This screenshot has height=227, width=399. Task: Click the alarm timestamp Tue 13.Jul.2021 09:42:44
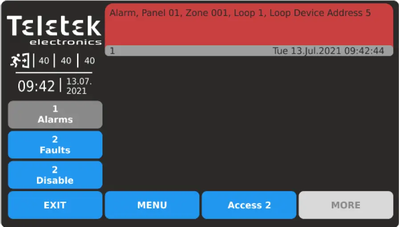pos(328,51)
